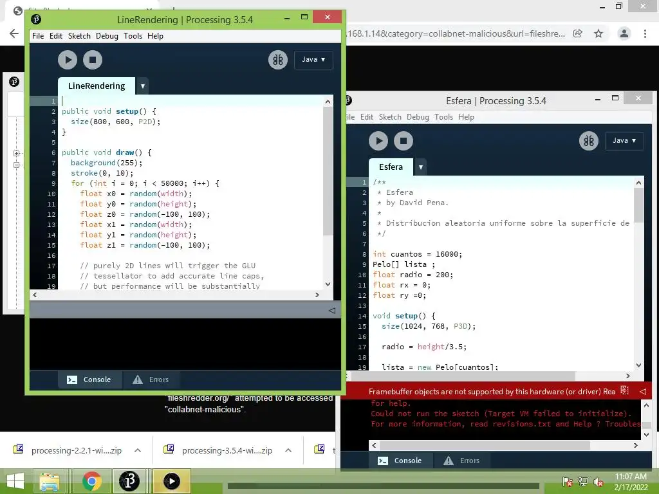The image size is (659, 494).
Task: Open Edit menu in LineRendering window
Action: tap(56, 36)
